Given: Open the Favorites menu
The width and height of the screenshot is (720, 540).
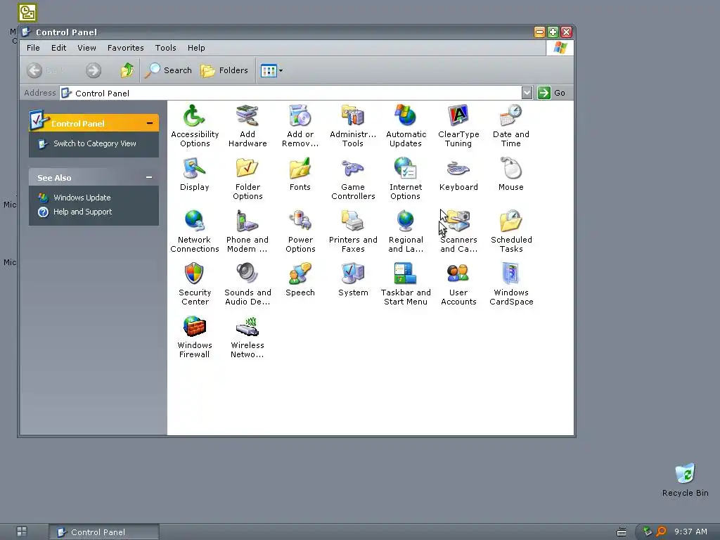Looking at the screenshot, I should (125, 48).
